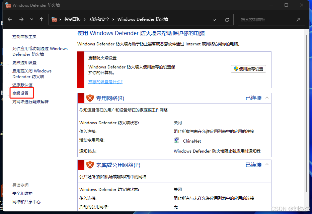Screen dimensions: 312x214
Task: Click the back navigation arrow
Action: pyautogui.click(x=10, y=19)
